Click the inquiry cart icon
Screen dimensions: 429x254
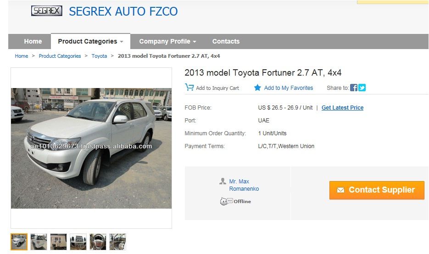[x=189, y=87]
